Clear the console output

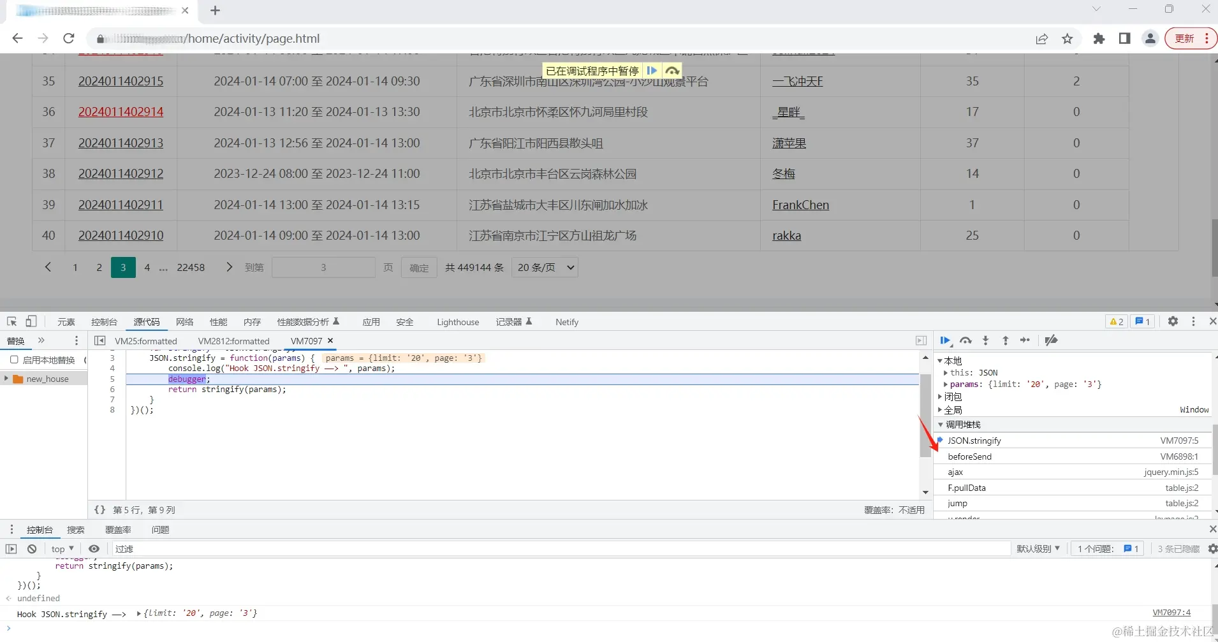click(32, 549)
